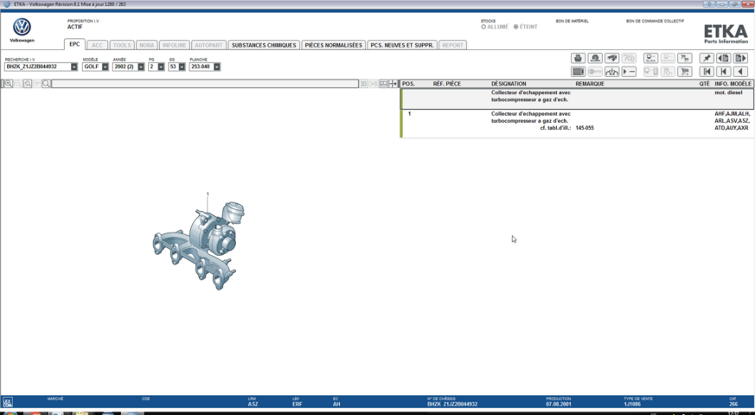This screenshot has height=415, width=755.
Task: Click the search magnifier by search field
Action: [46, 84]
